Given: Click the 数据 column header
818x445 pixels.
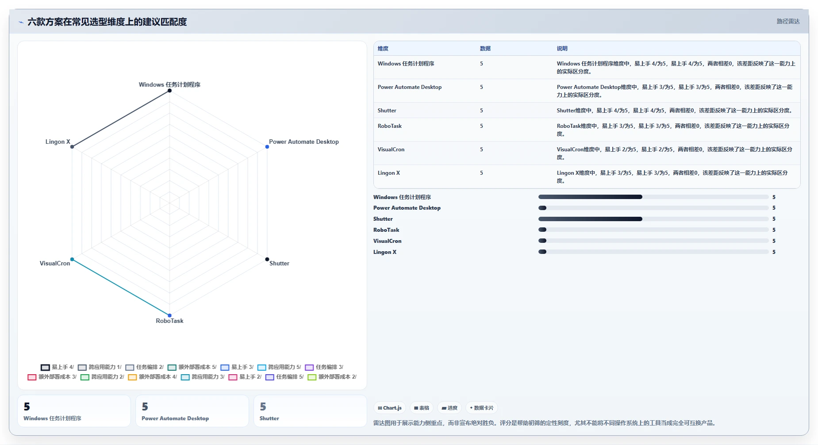Looking at the screenshot, I should 485,49.
